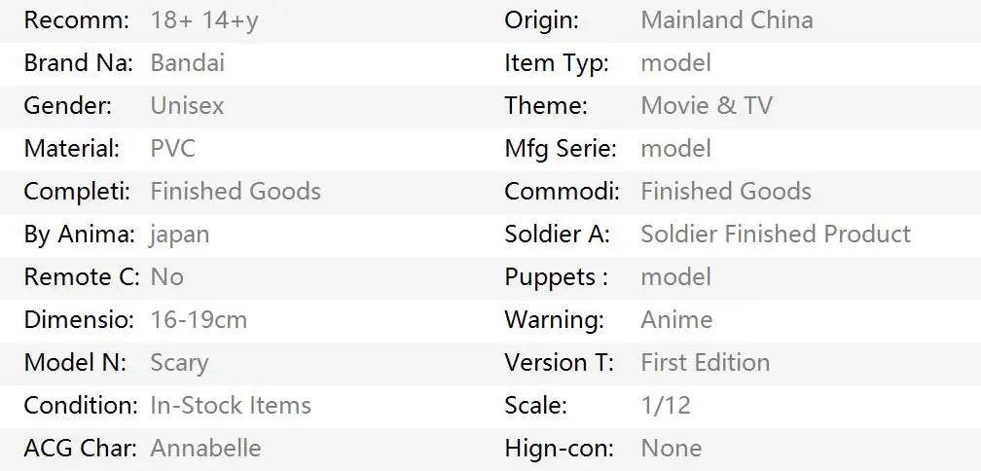The width and height of the screenshot is (981, 471).
Task: Select the Item Typ: label
Action: pos(556,63)
